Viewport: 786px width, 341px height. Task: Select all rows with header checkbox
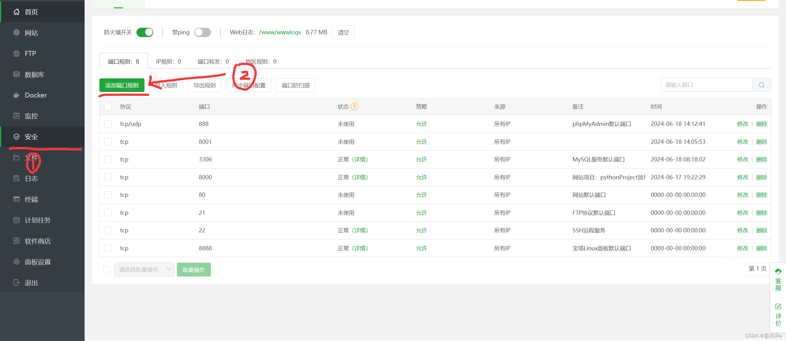(x=108, y=107)
